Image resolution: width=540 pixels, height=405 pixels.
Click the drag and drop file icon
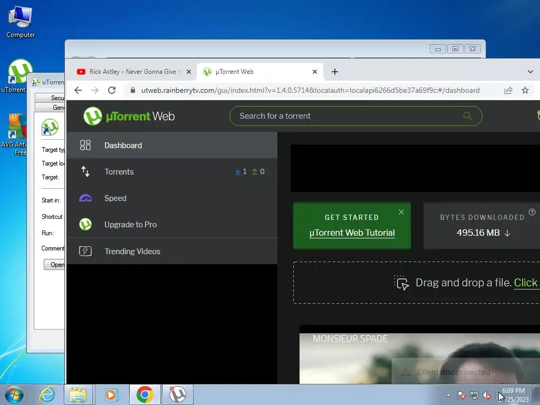(401, 283)
